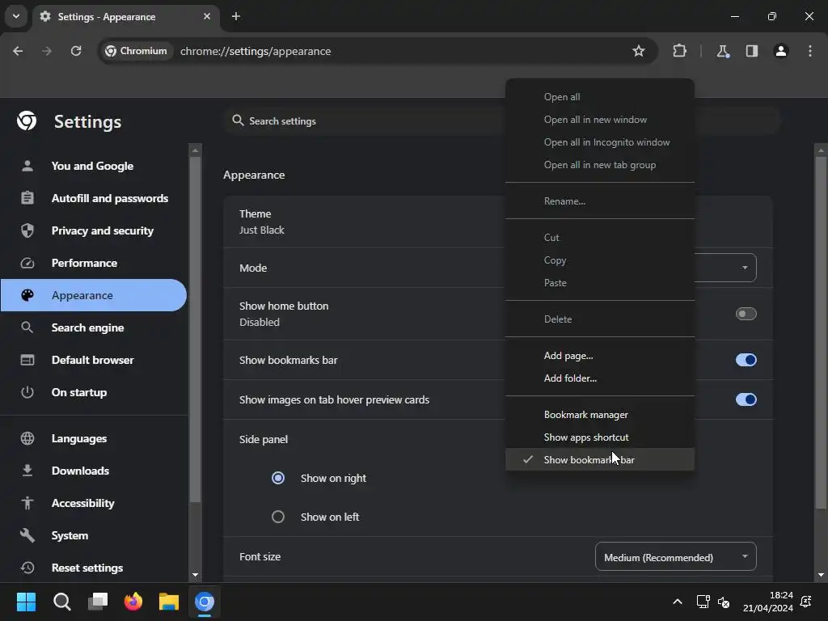Image resolution: width=828 pixels, height=621 pixels.
Task: Select Cut in context menu
Action: [x=600, y=238]
